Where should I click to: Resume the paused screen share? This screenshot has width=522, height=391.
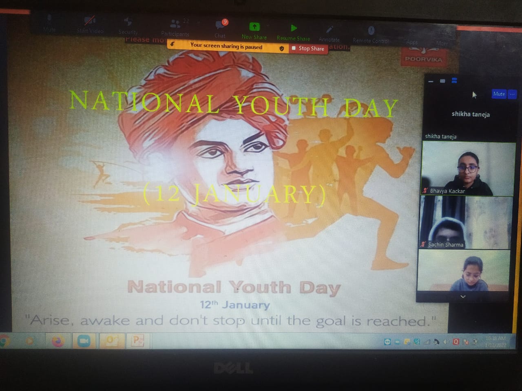coord(294,29)
